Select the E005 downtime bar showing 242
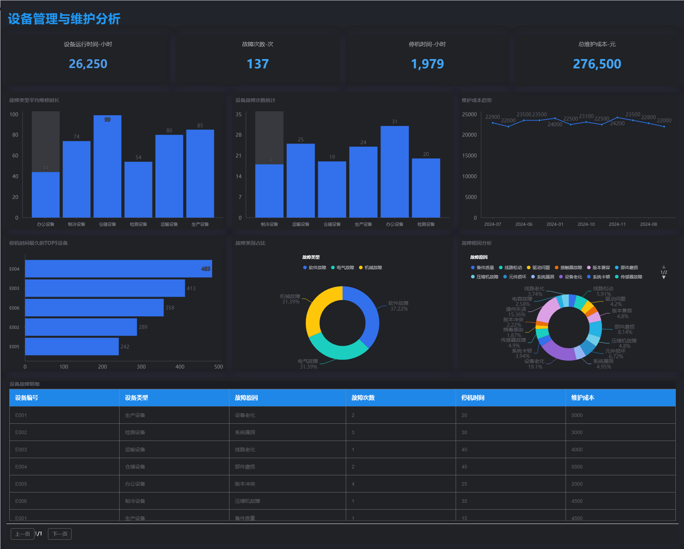The height and width of the screenshot is (549, 684). tap(72, 346)
